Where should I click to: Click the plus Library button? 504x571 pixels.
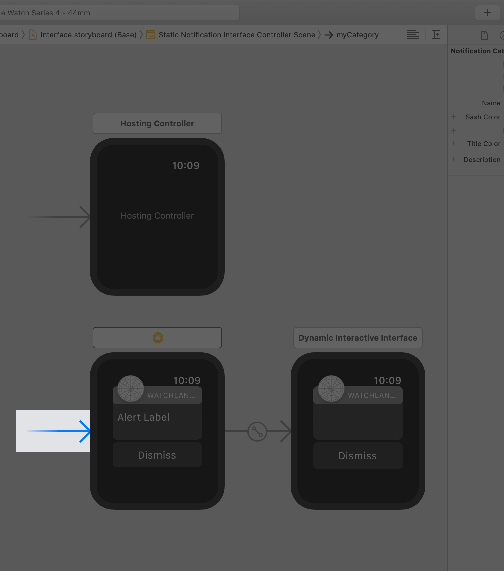coord(487,13)
